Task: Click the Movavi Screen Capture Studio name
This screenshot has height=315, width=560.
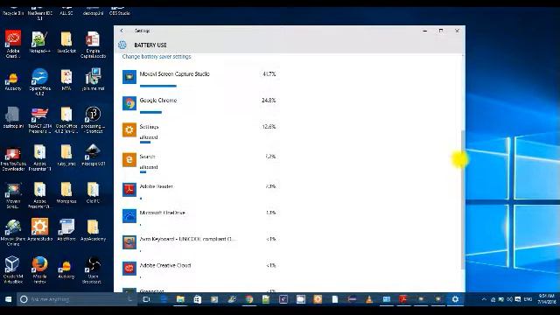Action: 174,73
